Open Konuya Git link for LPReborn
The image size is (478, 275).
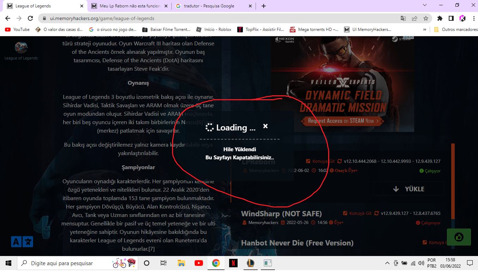(320, 161)
